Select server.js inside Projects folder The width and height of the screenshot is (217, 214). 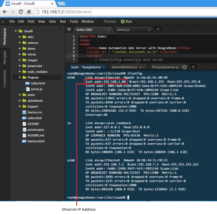click(x=36, y=89)
